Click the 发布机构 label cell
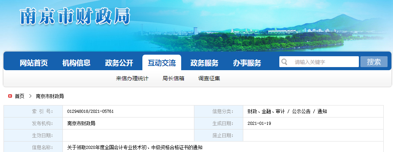Image resolution: width=393 pixels, height=152 pixels. pyautogui.click(x=33, y=123)
